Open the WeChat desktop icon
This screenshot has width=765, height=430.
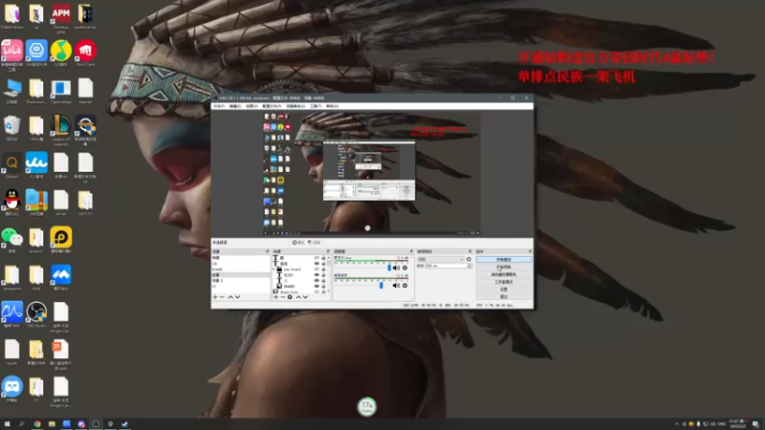pyautogui.click(x=12, y=240)
